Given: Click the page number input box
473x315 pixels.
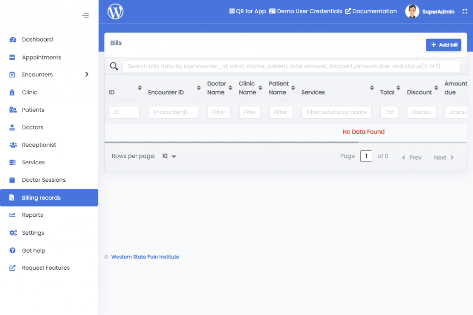Looking at the screenshot, I should pyautogui.click(x=366, y=156).
